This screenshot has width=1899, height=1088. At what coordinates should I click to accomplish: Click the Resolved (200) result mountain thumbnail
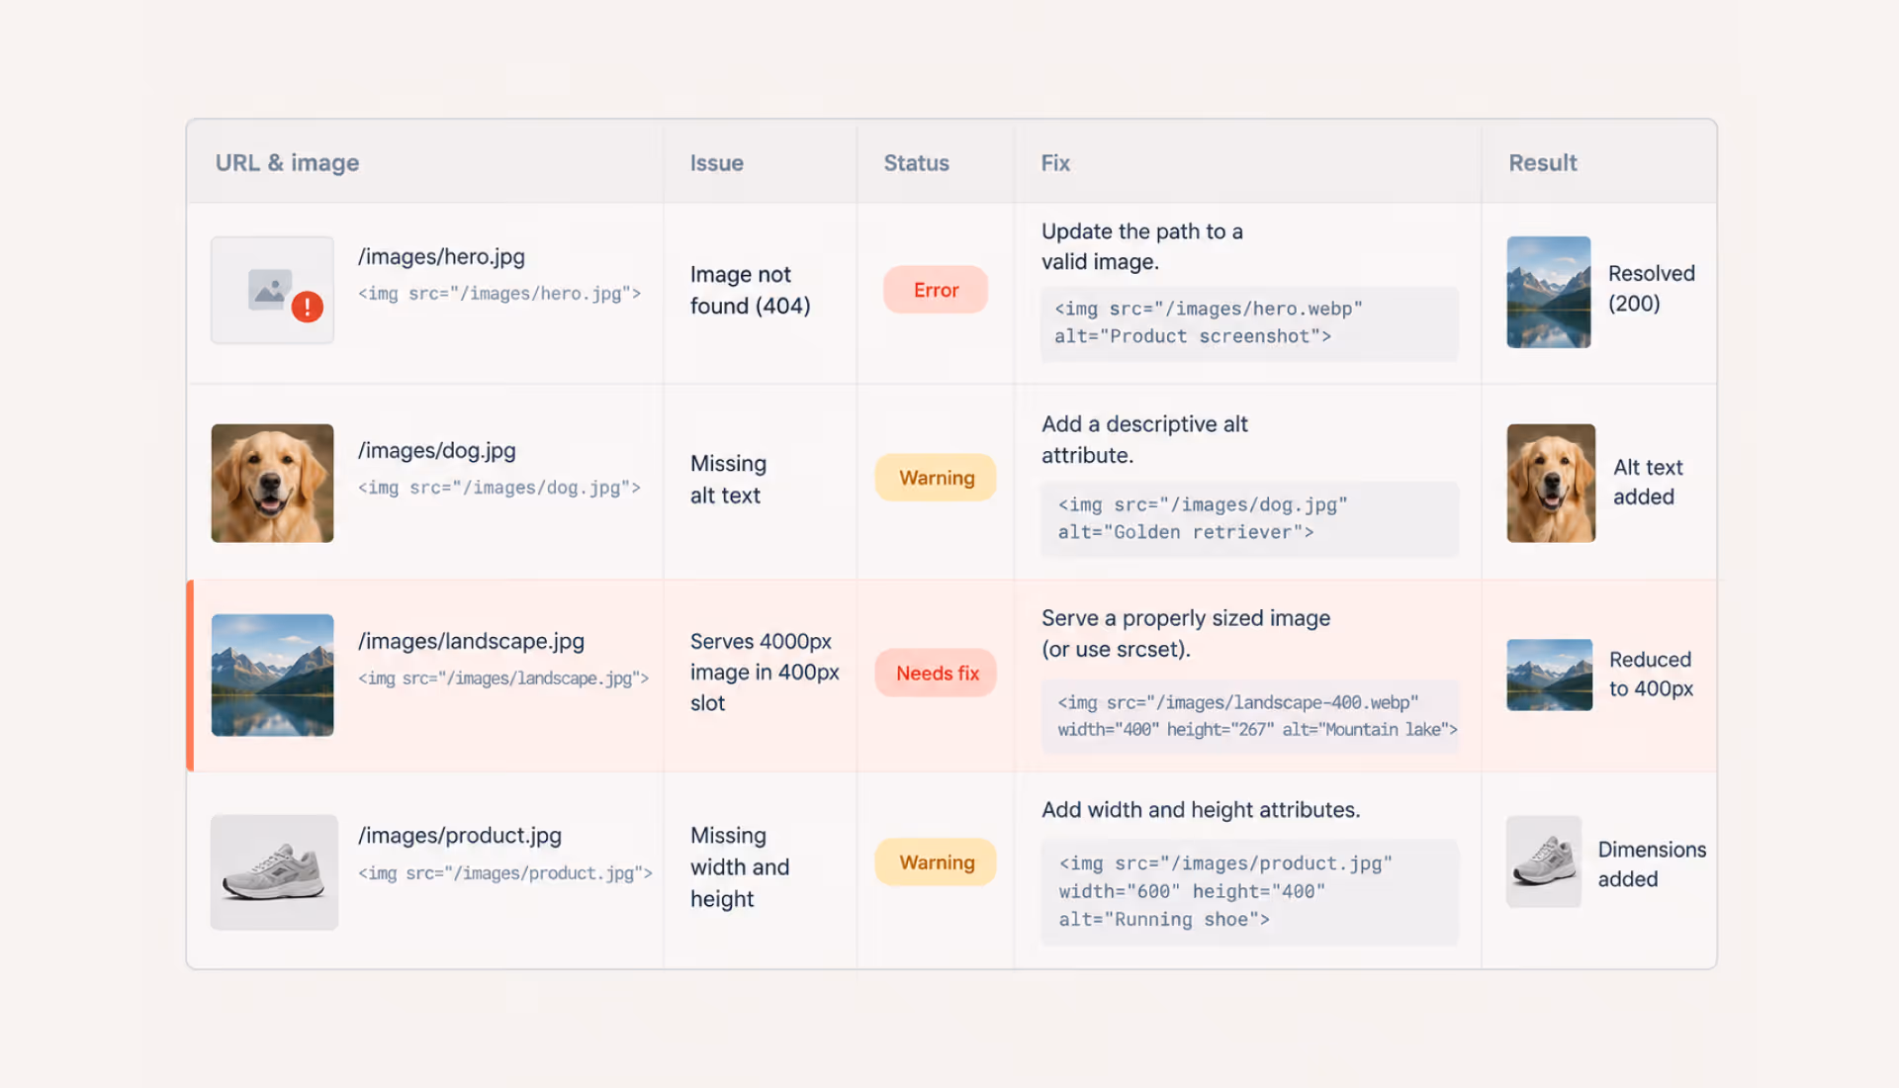pyautogui.click(x=1549, y=292)
